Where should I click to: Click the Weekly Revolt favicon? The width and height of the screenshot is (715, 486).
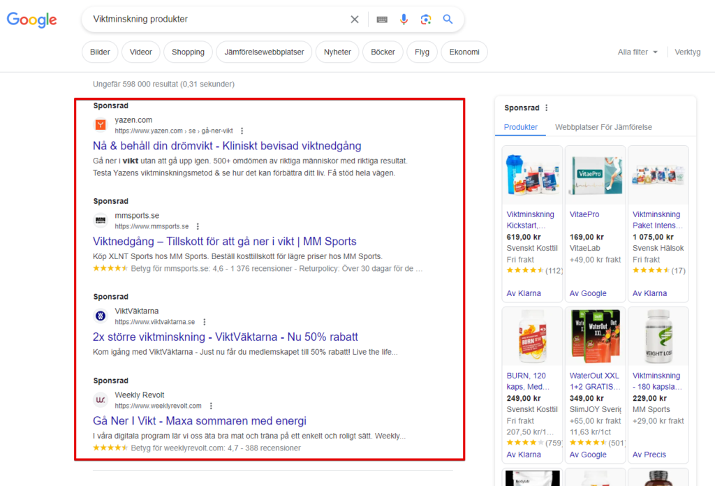(101, 400)
